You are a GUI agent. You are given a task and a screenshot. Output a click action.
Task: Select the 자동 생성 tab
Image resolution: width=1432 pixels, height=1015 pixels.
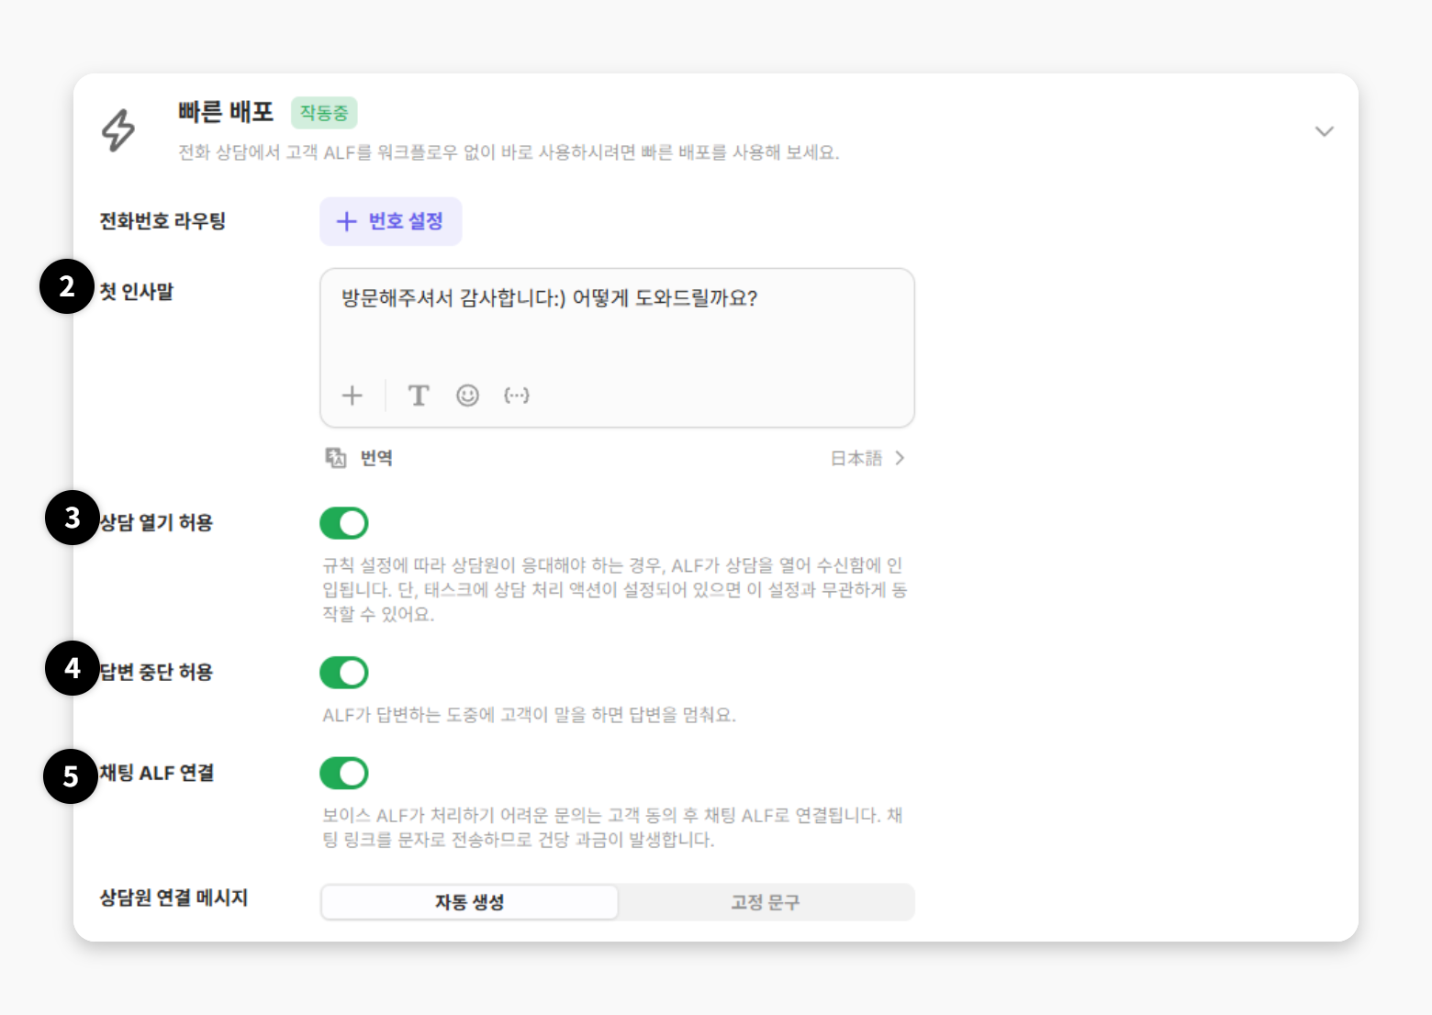(x=469, y=902)
